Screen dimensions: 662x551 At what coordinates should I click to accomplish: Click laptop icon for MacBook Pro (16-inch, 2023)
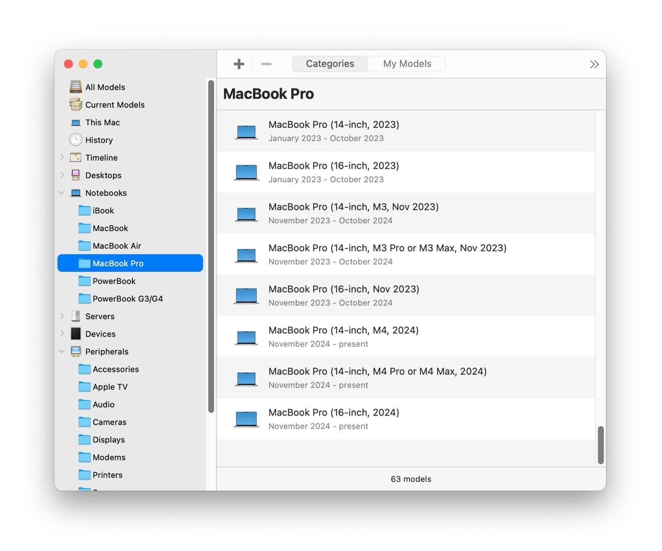(x=246, y=172)
